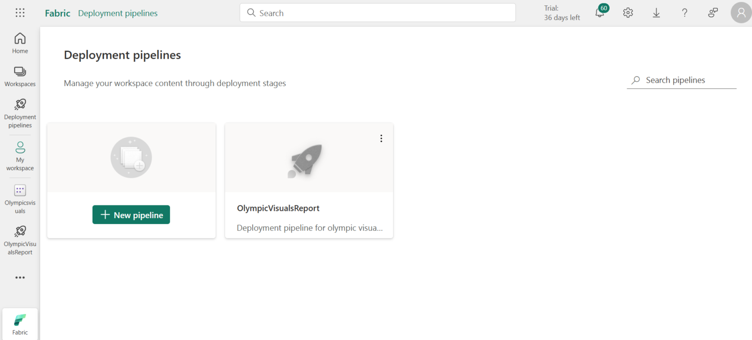Open Deployment pipelines breadcrumb link in header

point(118,13)
